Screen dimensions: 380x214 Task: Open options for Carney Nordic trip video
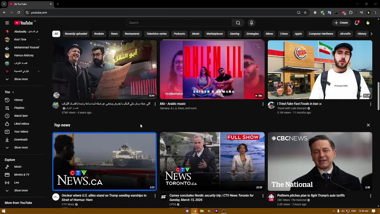tap(263, 196)
